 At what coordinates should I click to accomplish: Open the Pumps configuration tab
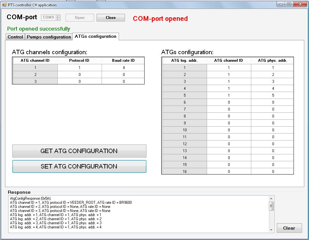[49, 37]
